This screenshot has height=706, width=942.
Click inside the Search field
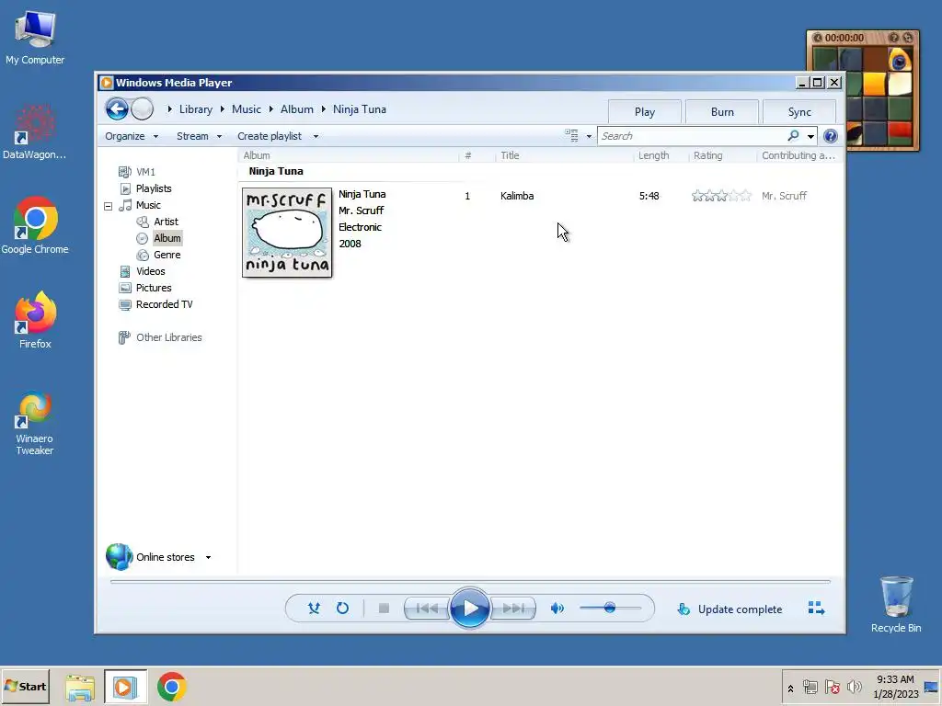click(692, 136)
